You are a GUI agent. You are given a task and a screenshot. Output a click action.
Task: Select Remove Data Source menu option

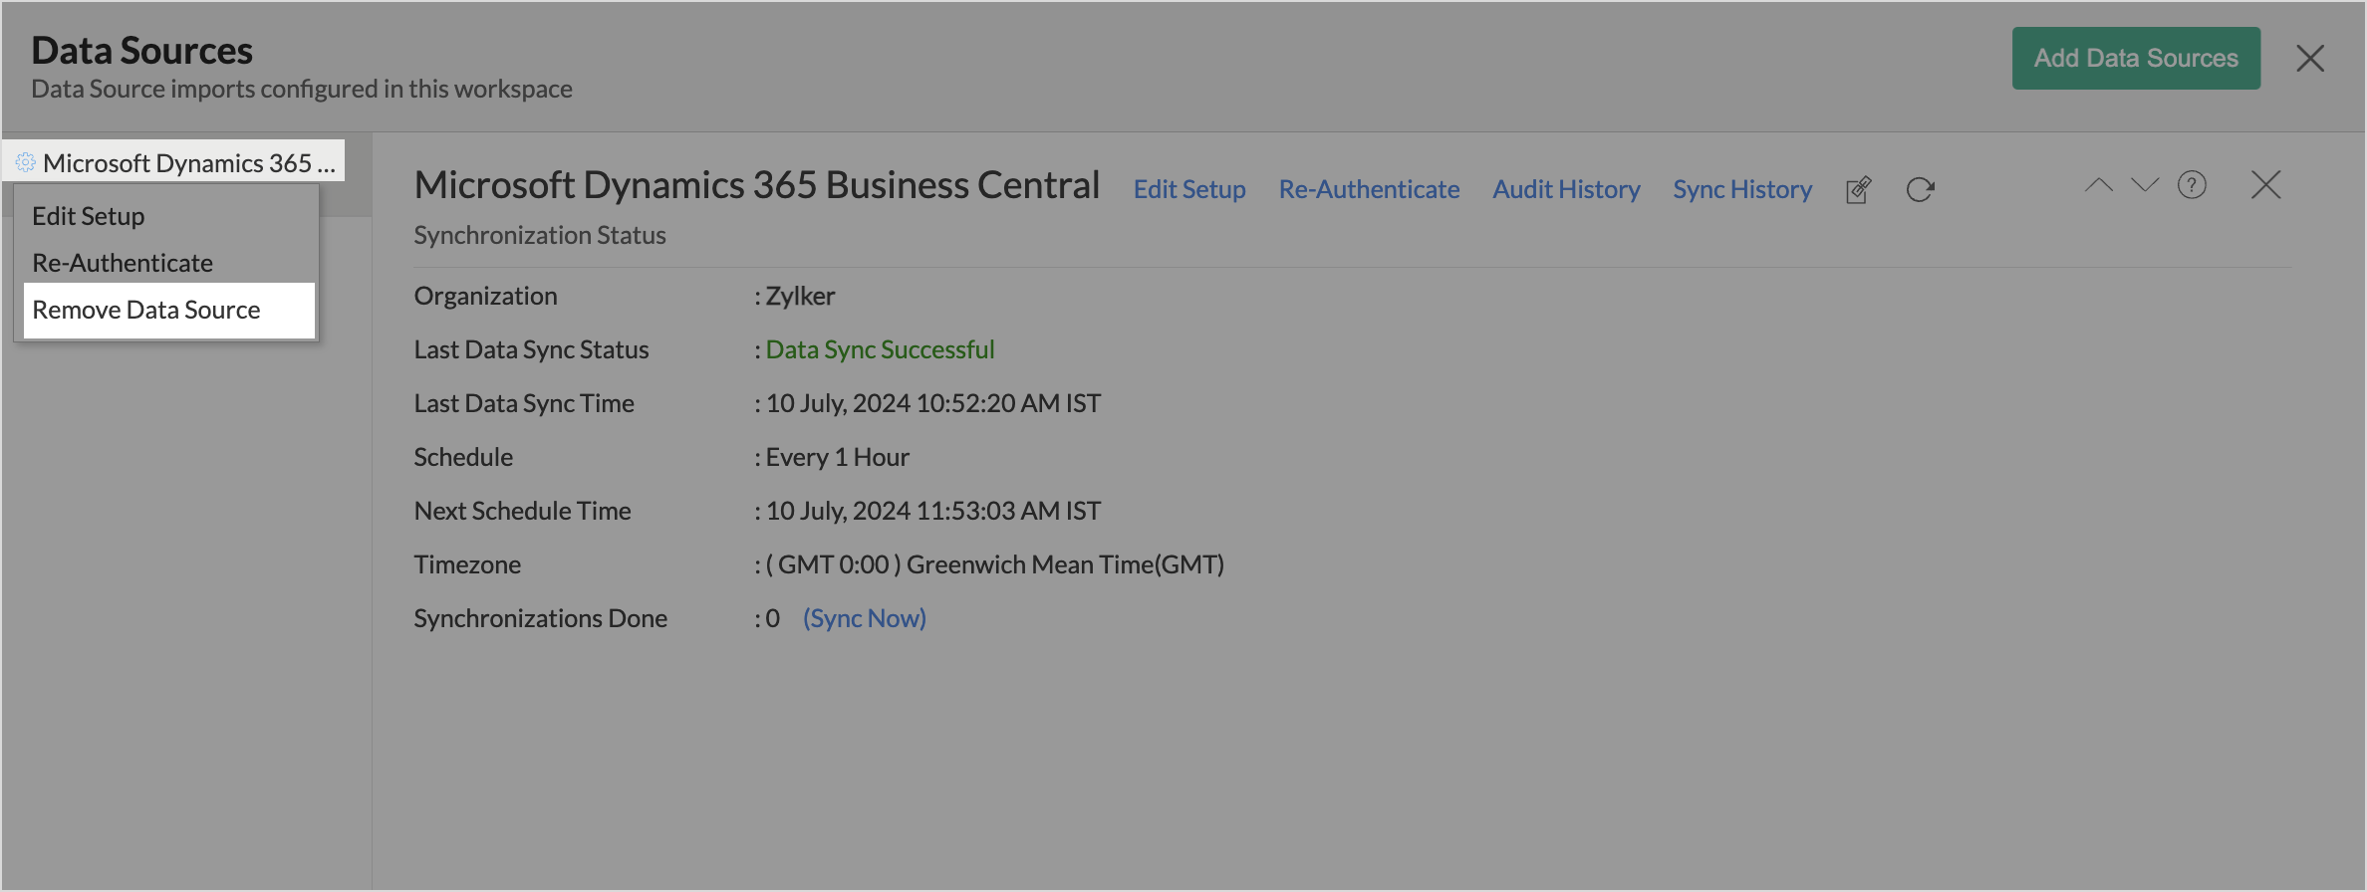point(146,310)
